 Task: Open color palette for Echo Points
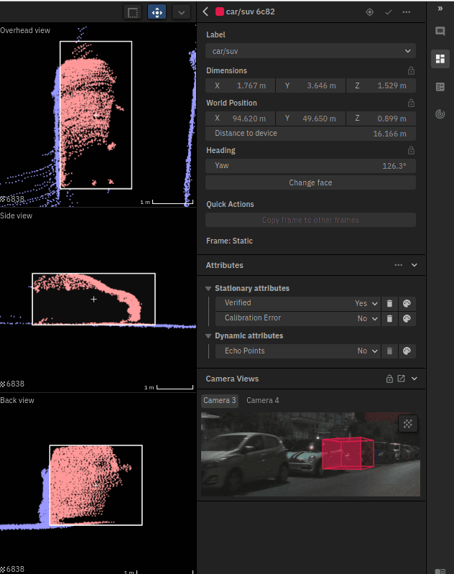[407, 351]
